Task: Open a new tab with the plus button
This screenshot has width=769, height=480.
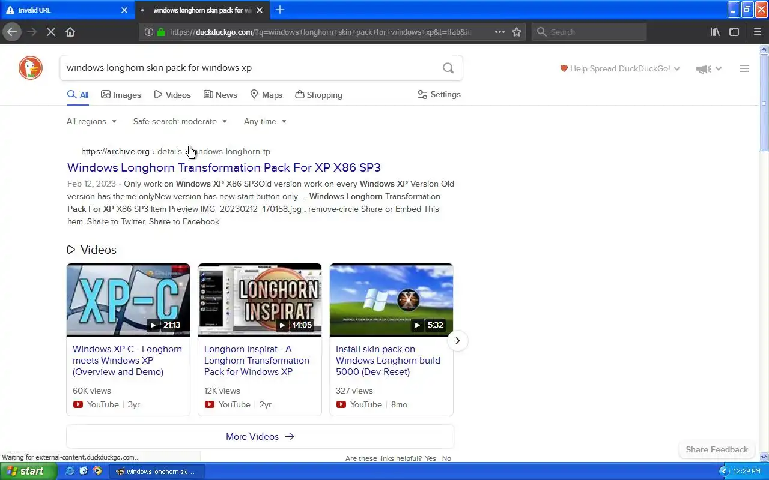Action: tap(280, 10)
